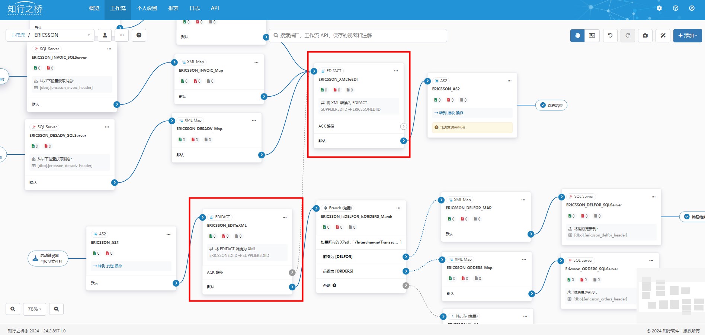The width and height of the screenshot is (705, 335).
Task: Toggle the ACK 路径 output on ERICSSON_EDIToXML
Action: tap(292, 273)
